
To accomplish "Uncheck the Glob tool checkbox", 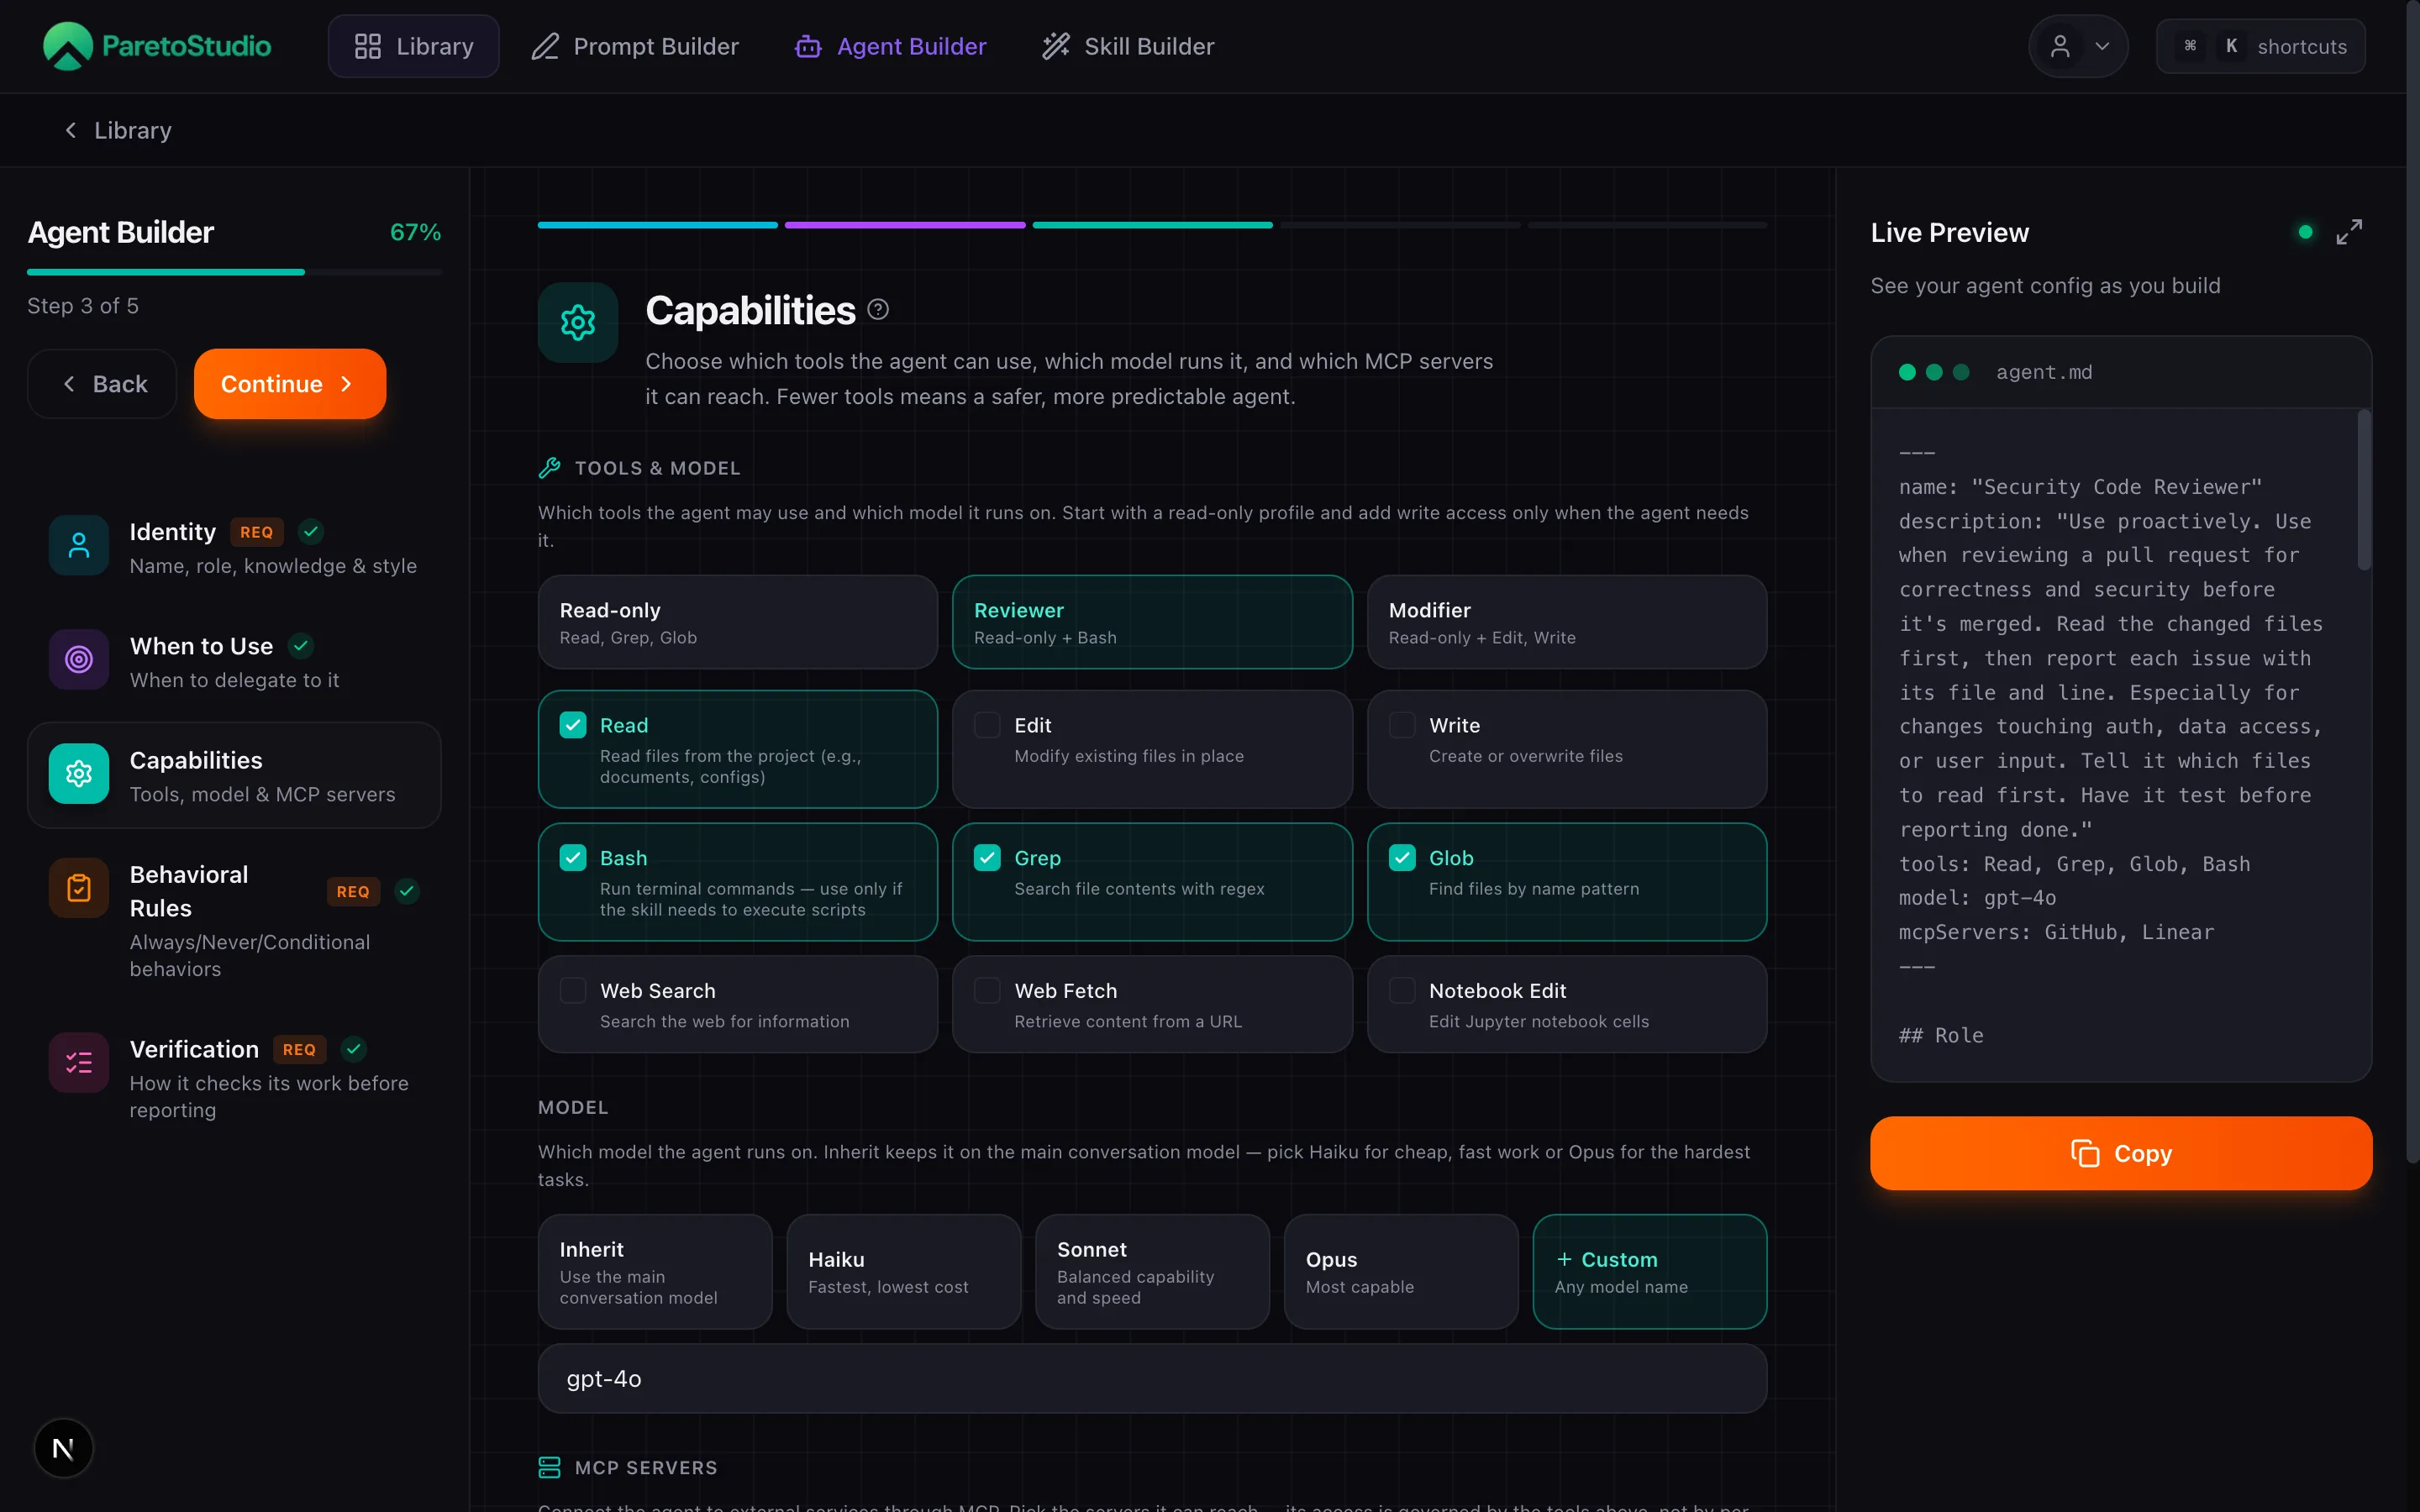I will pyautogui.click(x=1402, y=858).
